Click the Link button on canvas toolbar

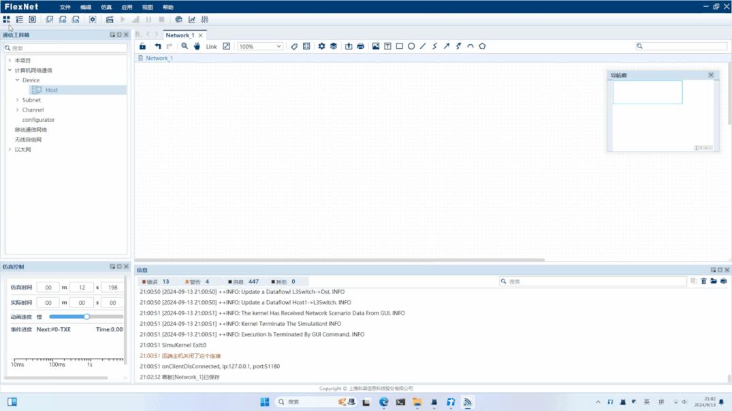(x=211, y=46)
